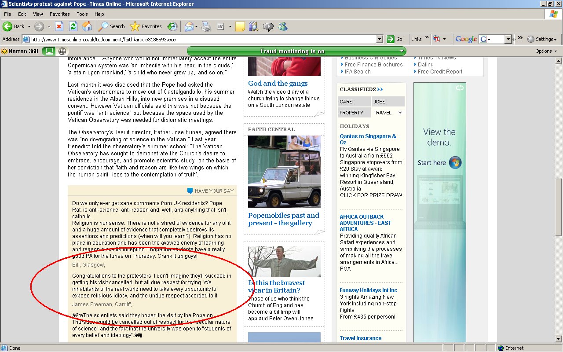Select the Property classifieds tab

[x=355, y=113]
